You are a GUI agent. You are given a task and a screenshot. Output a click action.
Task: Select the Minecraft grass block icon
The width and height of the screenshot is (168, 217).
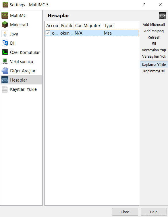pos(5,24)
